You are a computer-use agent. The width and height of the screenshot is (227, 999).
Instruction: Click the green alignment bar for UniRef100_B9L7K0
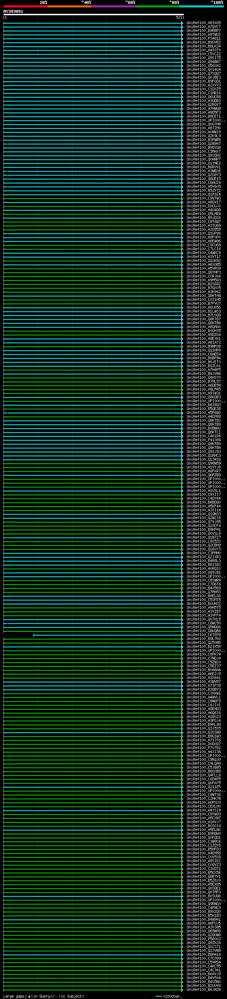(93, 639)
